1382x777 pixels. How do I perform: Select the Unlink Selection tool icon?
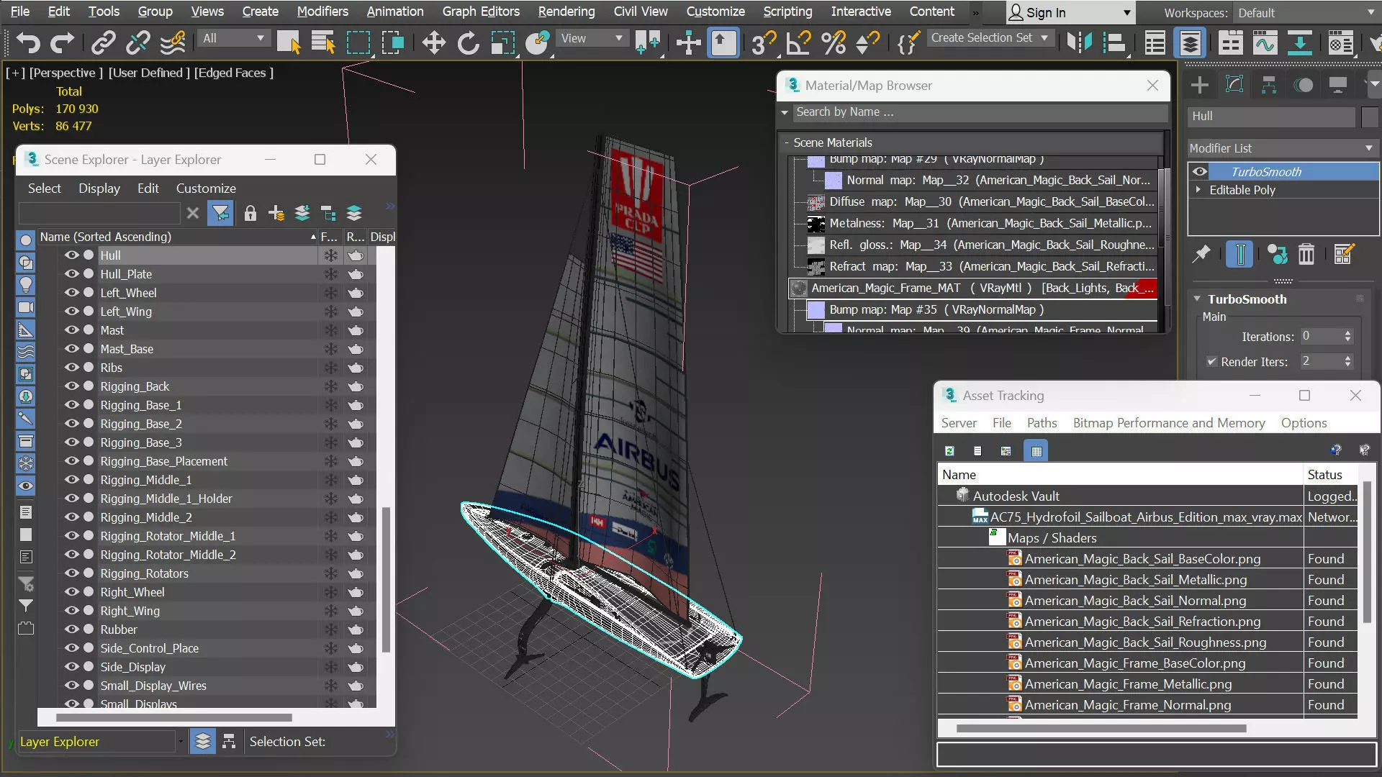[137, 43]
